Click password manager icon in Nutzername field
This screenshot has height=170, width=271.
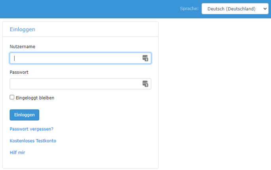(x=145, y=58)
